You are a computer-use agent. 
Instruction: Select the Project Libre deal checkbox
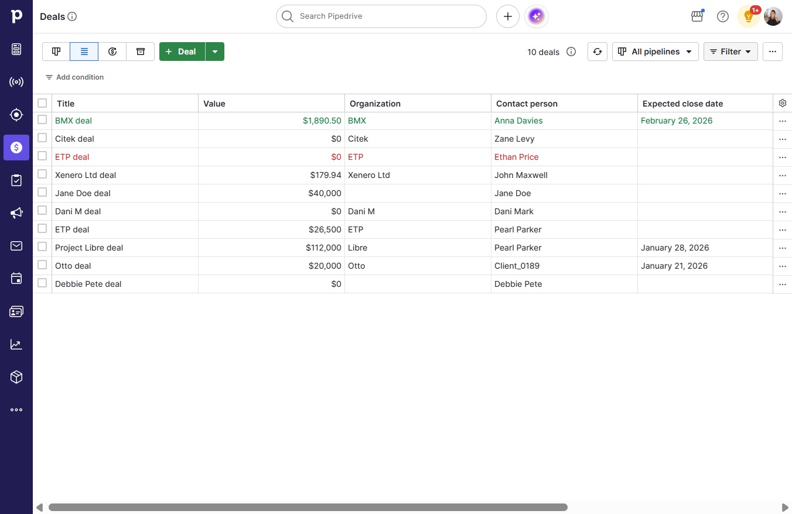click(x=42, y=246)
